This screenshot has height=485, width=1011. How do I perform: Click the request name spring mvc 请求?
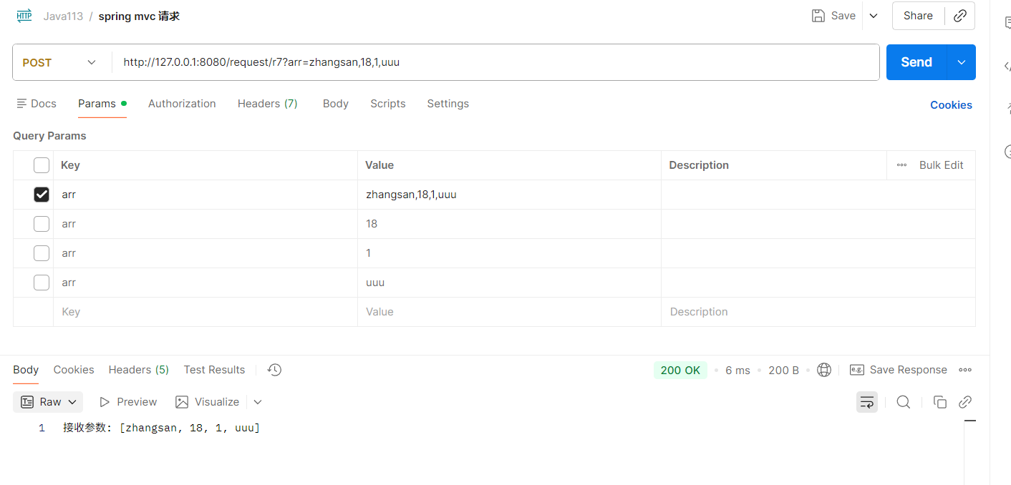(139, 16)
